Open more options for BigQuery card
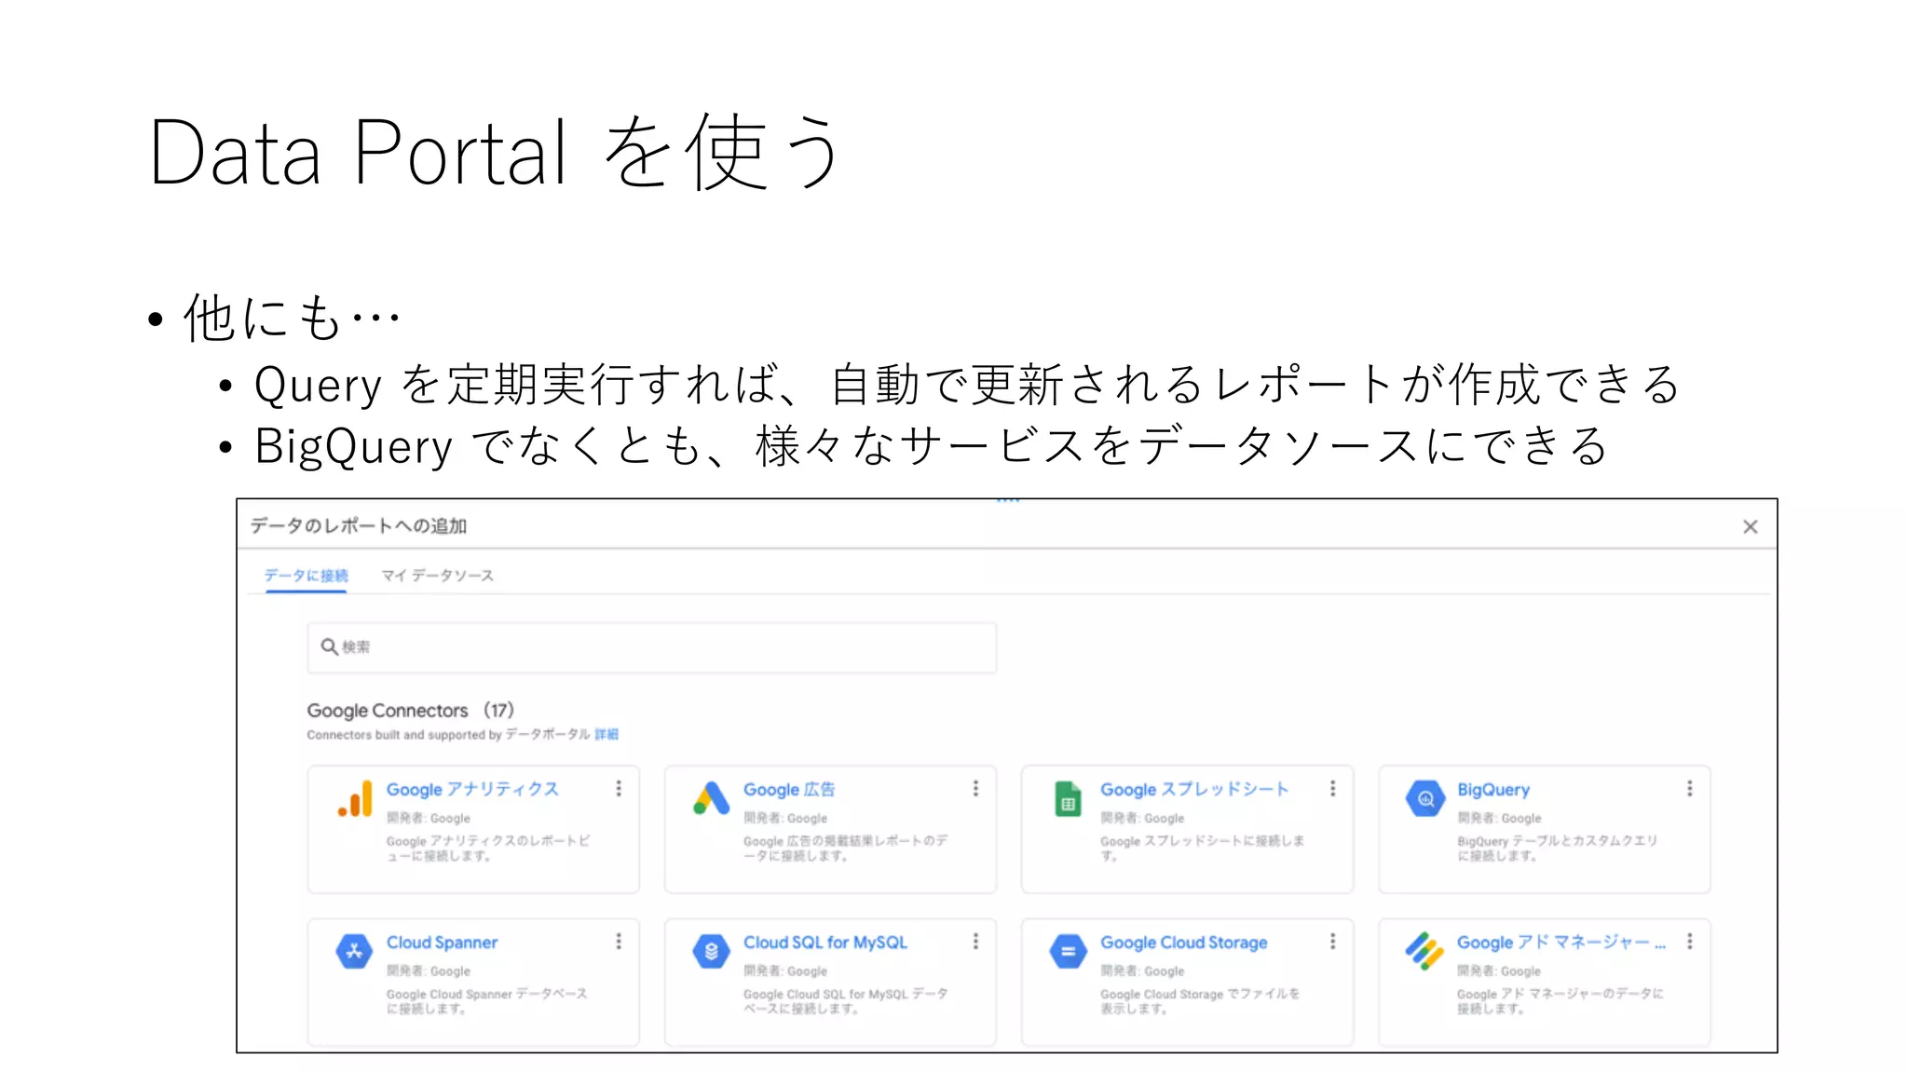Screen dimensions: 1908x1073 click(x=1690, y=789)
